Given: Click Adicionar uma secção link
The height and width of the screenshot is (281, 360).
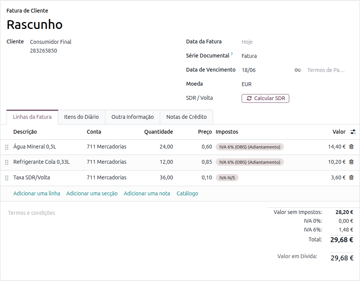Looking at the screenshot, I should [92, 193].
